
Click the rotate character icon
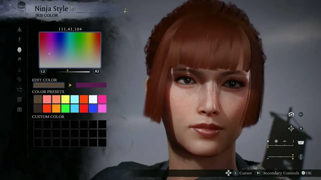291,128
